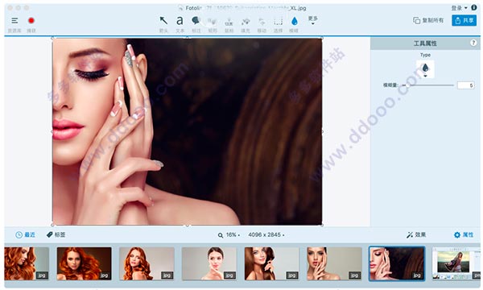The width and height of the screenshot is (483, 290).
Task: Adjust the 模糊量 blur amount slider
Action: click(x=428, y=85)
